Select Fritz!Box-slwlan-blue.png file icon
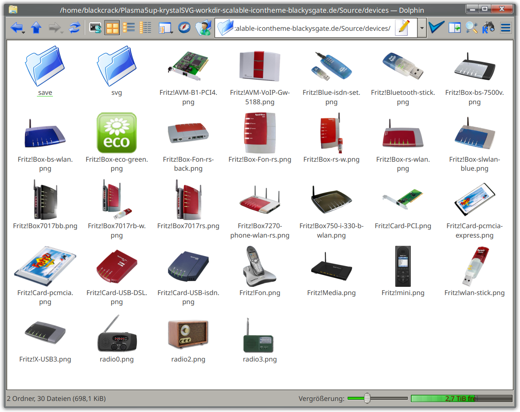 pos(474,133)
